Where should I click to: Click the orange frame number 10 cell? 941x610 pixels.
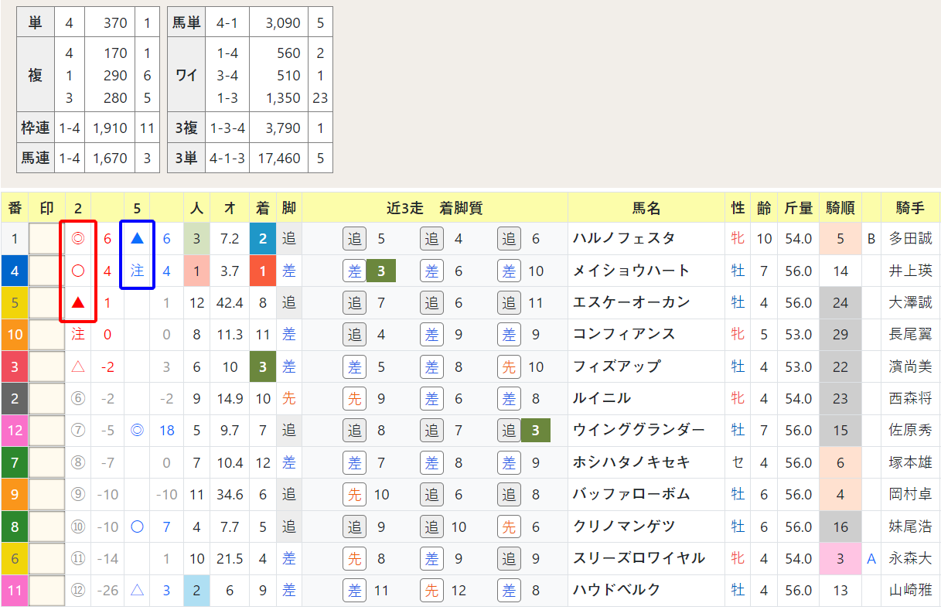tap(15, 335)
